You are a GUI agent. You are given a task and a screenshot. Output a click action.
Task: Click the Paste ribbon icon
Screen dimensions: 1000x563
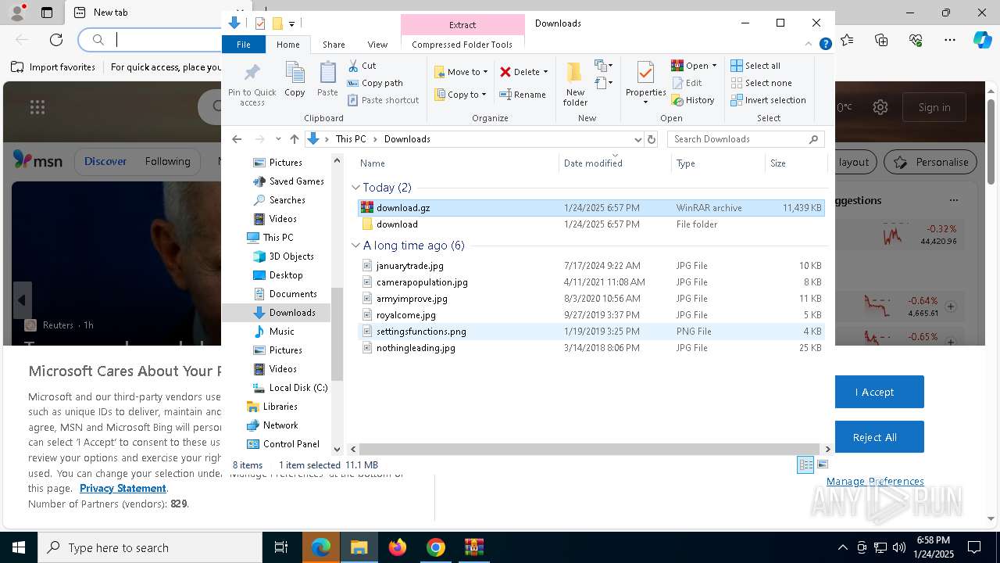(327, 80)
